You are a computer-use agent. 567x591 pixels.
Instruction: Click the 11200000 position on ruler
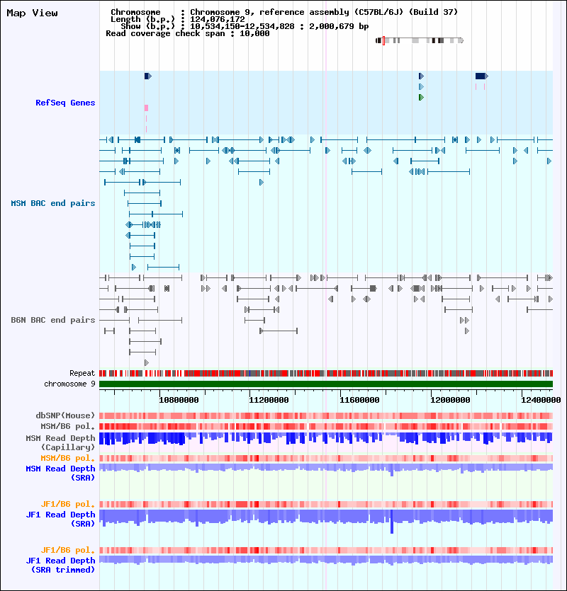[269, 400]
